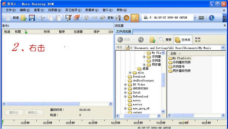The height and width of the screenshot is (129, 228).
Task: Select the movies folder in tree
Action: click(135, 104)
